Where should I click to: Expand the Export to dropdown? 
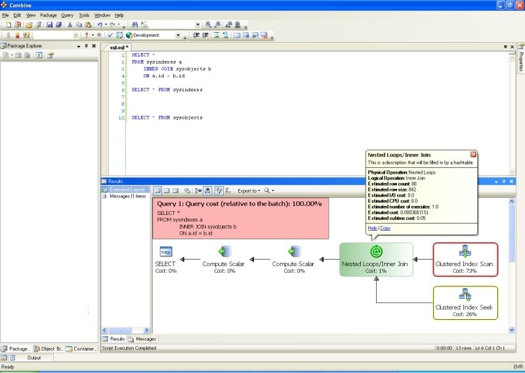(249, 191)
